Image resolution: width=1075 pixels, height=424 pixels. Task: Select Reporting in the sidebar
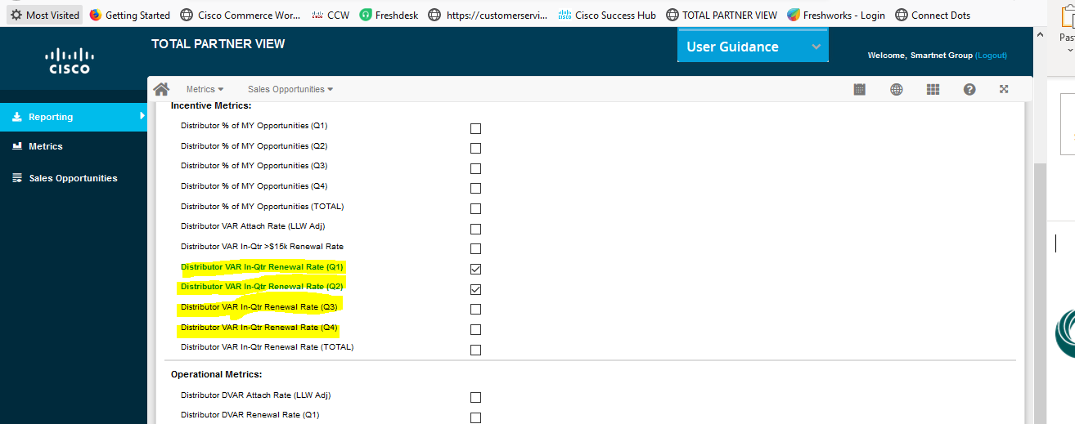click(74, 117)
